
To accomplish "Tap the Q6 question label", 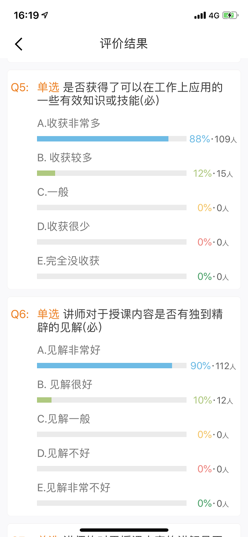I will (x=20, y=314).
